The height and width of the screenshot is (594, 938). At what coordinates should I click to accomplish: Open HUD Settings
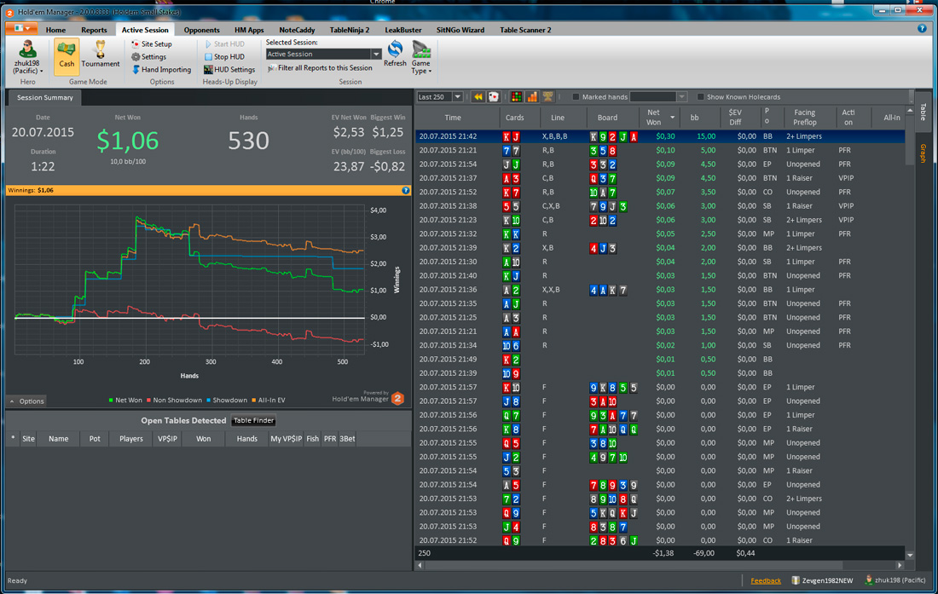[229, 70]
